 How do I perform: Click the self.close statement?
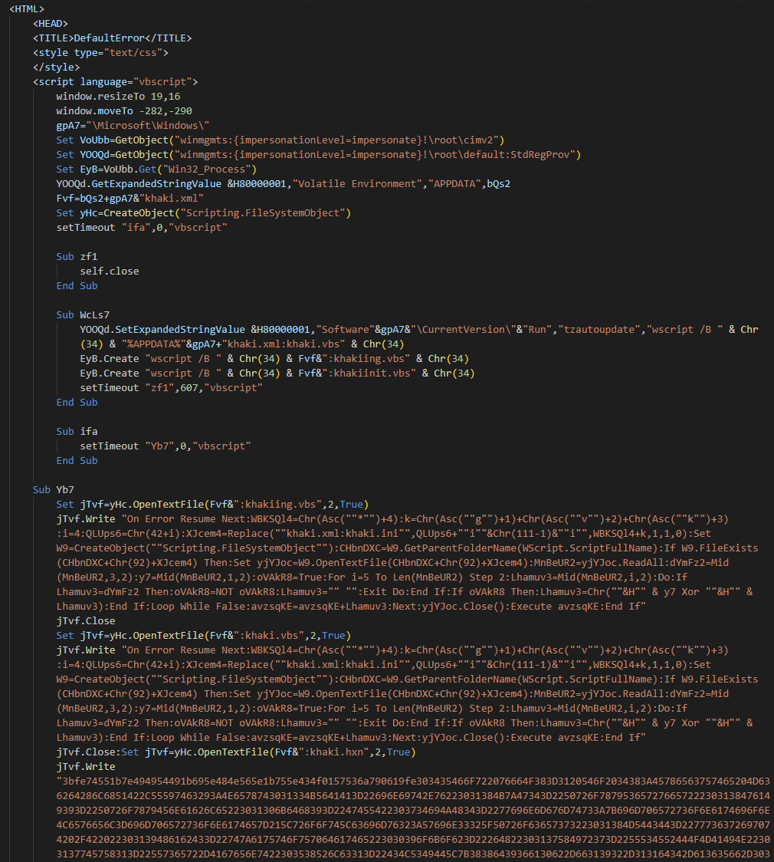coord(110,271)
